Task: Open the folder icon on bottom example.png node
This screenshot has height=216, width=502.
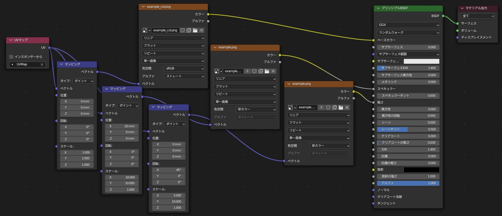Action: (x=340, y=107)
